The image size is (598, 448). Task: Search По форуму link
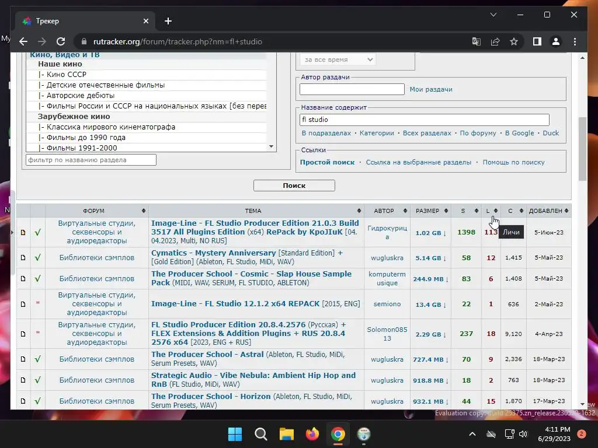point(478,133)
